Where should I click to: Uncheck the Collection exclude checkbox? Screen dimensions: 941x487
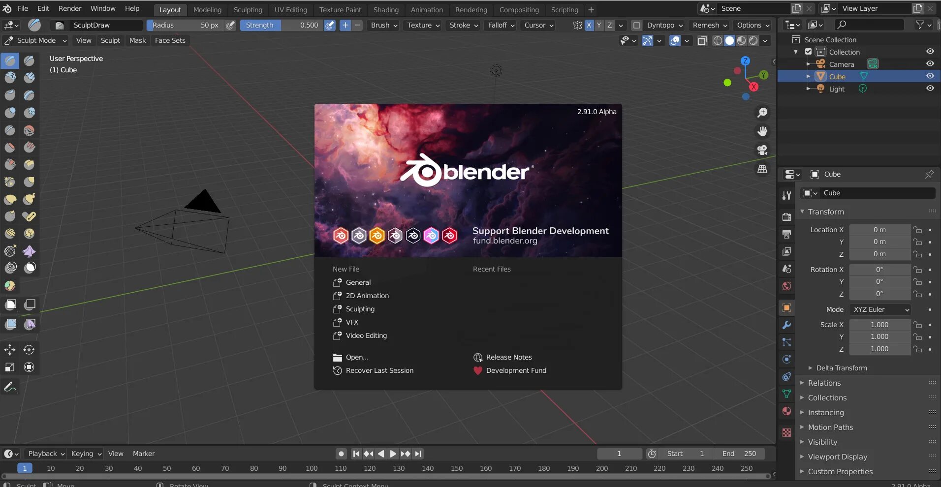(x=808, y=52)
